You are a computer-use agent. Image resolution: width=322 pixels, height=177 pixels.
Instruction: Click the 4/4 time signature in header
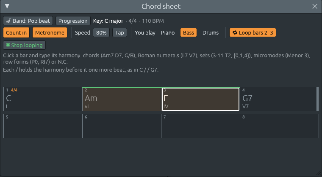[133, 21]
